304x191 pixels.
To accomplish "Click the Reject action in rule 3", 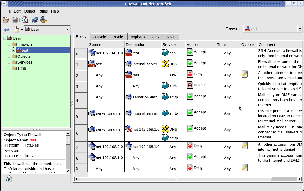I will (x=196, y=85).
